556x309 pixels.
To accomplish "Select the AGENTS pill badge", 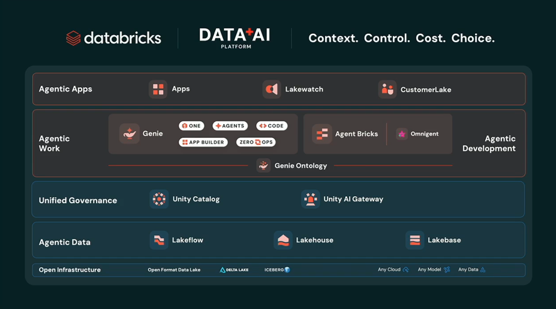I will tap(230, 126).
